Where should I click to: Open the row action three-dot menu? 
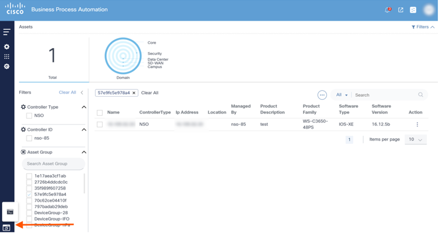pos(417,124)
